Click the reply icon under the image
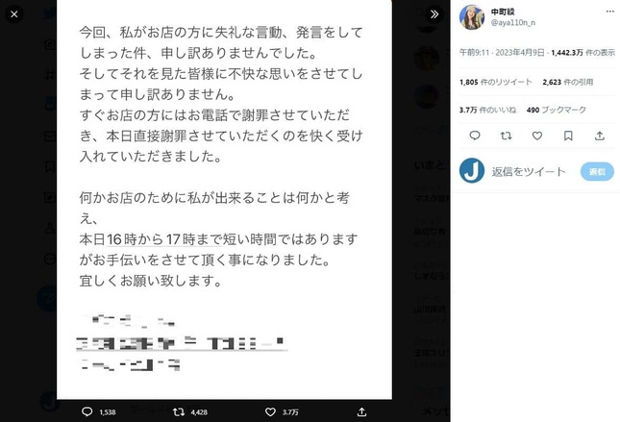The width and height of the screenshot is (620, 422). click(87, 411)
